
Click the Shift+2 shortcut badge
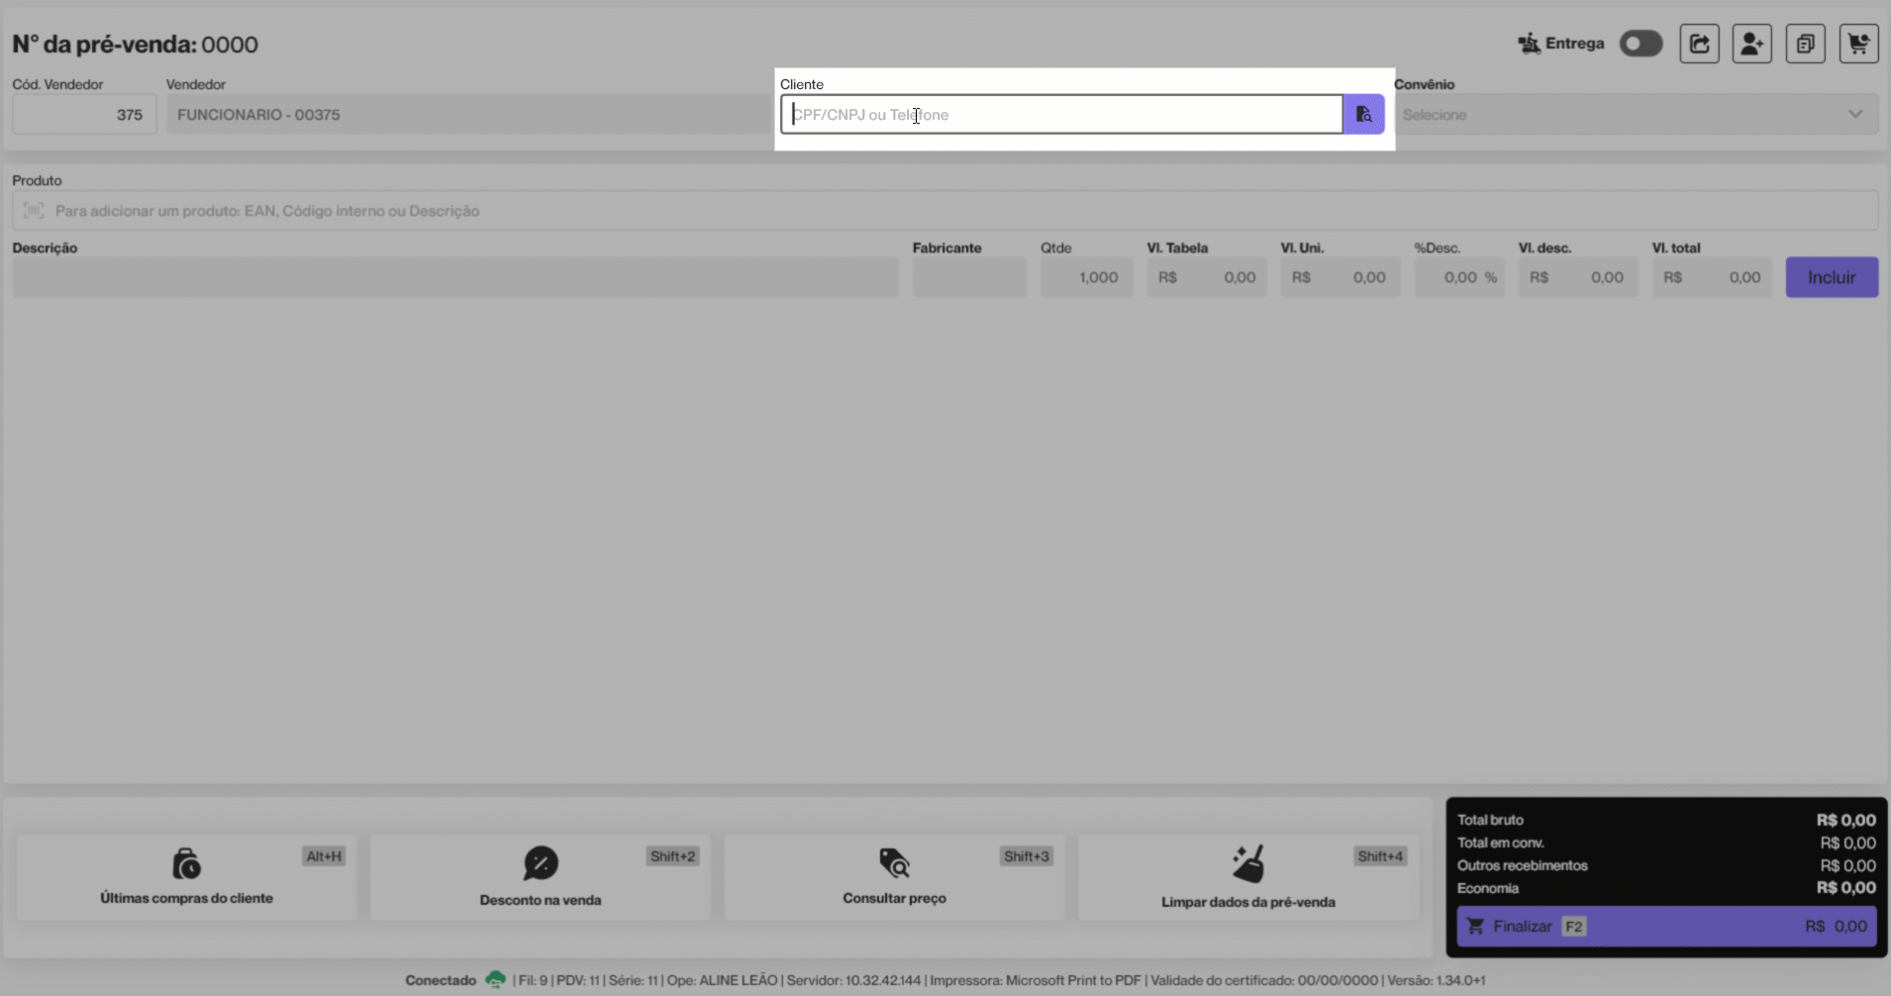tap(673, 856)
